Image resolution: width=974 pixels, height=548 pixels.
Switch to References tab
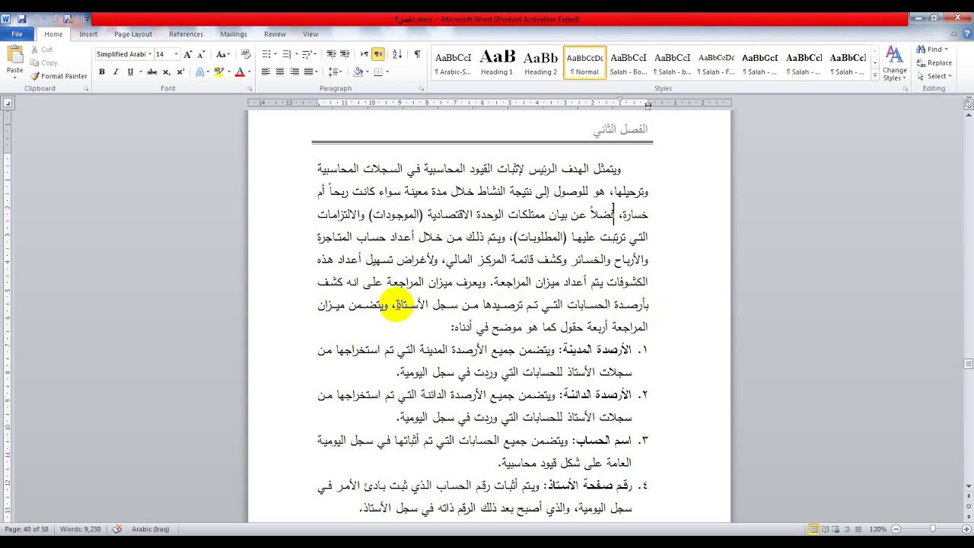point(186,34)
